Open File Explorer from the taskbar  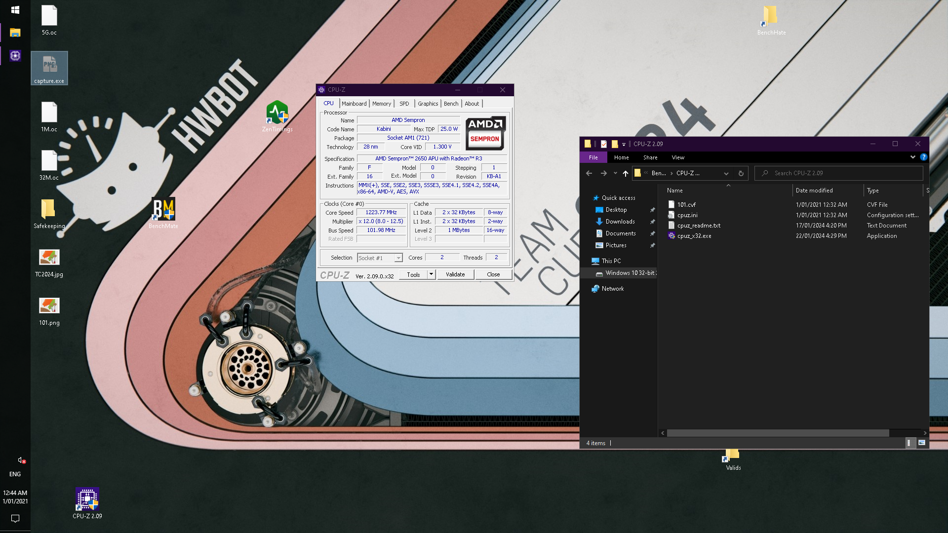coord(15,33)
